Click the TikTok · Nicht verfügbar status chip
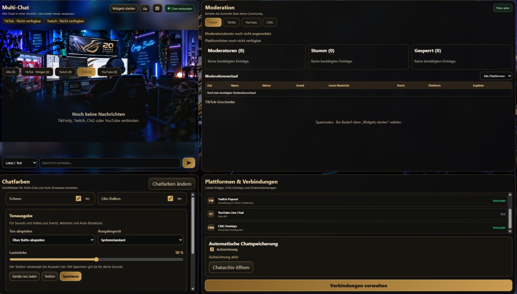Image resolution: width=517 pixels, height=294 pixels. point(23,21)
